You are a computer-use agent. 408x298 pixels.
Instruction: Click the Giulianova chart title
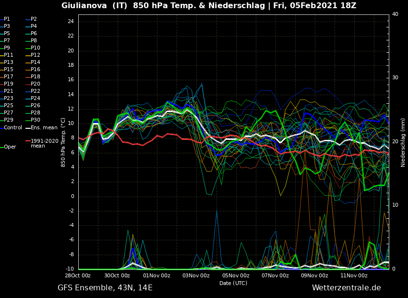pos(209,6)
